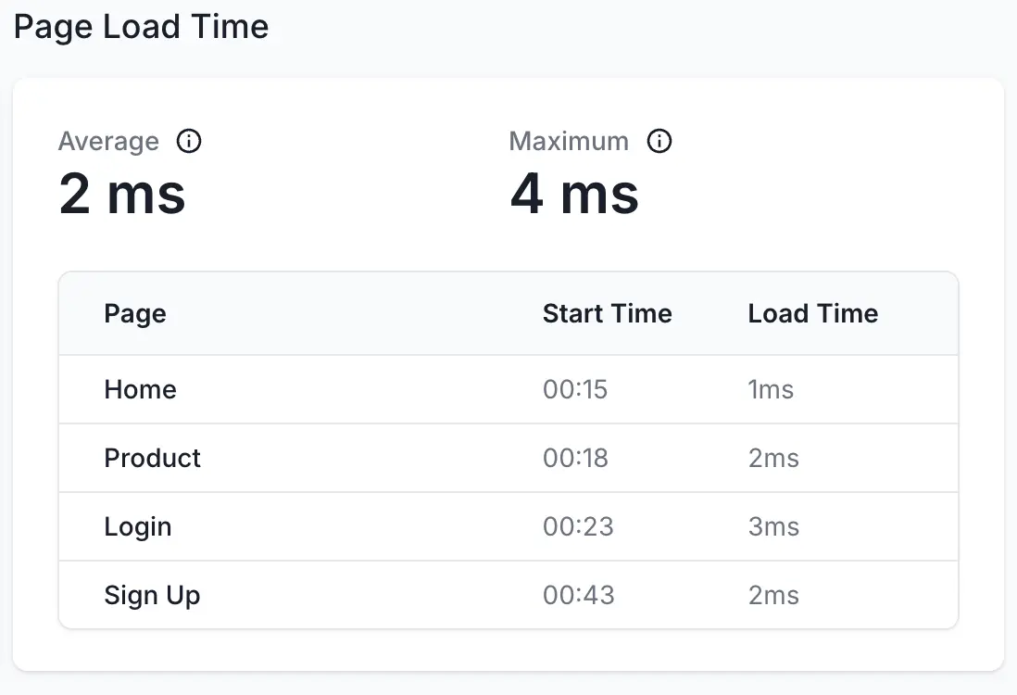This screenshot has height=695, width=1017.
Task: Click the 4 ms maximum value
Action: pos(574,194)
